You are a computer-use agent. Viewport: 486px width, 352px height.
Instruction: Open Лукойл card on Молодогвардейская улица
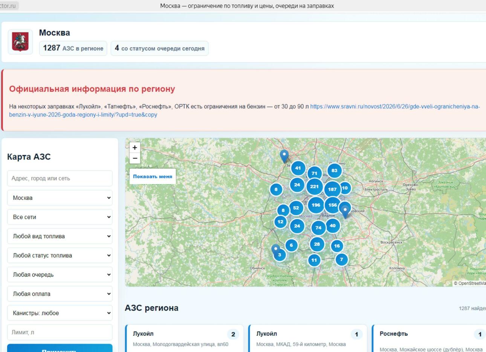[x=184, y=338]
